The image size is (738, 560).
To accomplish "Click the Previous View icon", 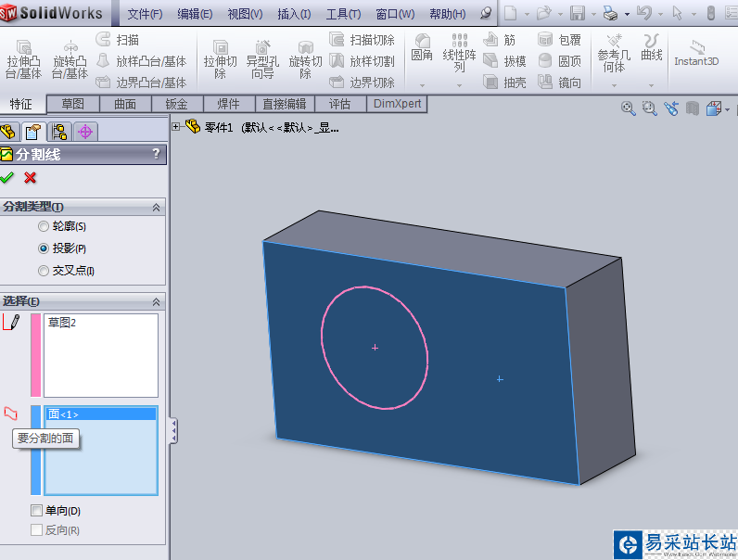I will [x=671, y=108].
